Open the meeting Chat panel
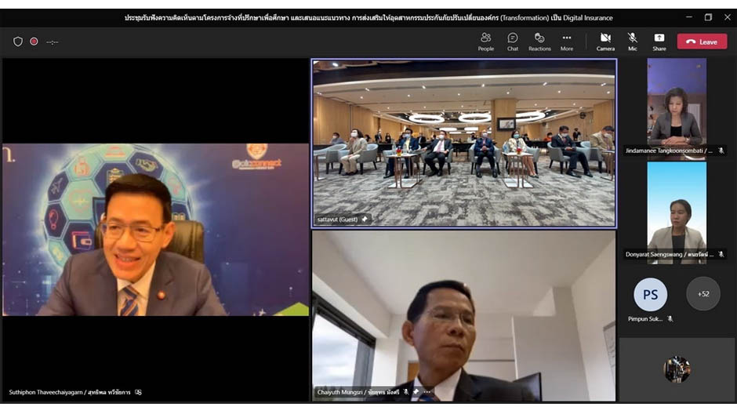This screenshot has width=737, height=414. pyautogui.click(x=512, y=42)
